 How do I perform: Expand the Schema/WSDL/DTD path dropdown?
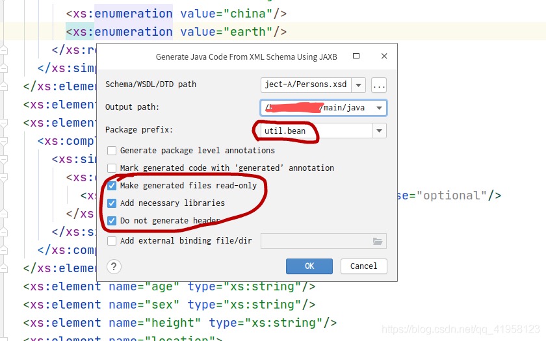[x=358, y=85]
